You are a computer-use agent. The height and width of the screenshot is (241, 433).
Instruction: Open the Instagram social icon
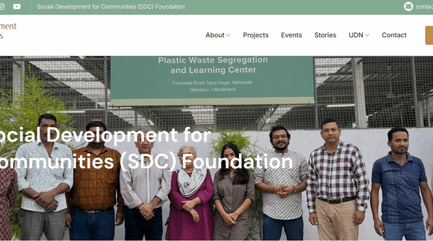(x=2, y=6)
